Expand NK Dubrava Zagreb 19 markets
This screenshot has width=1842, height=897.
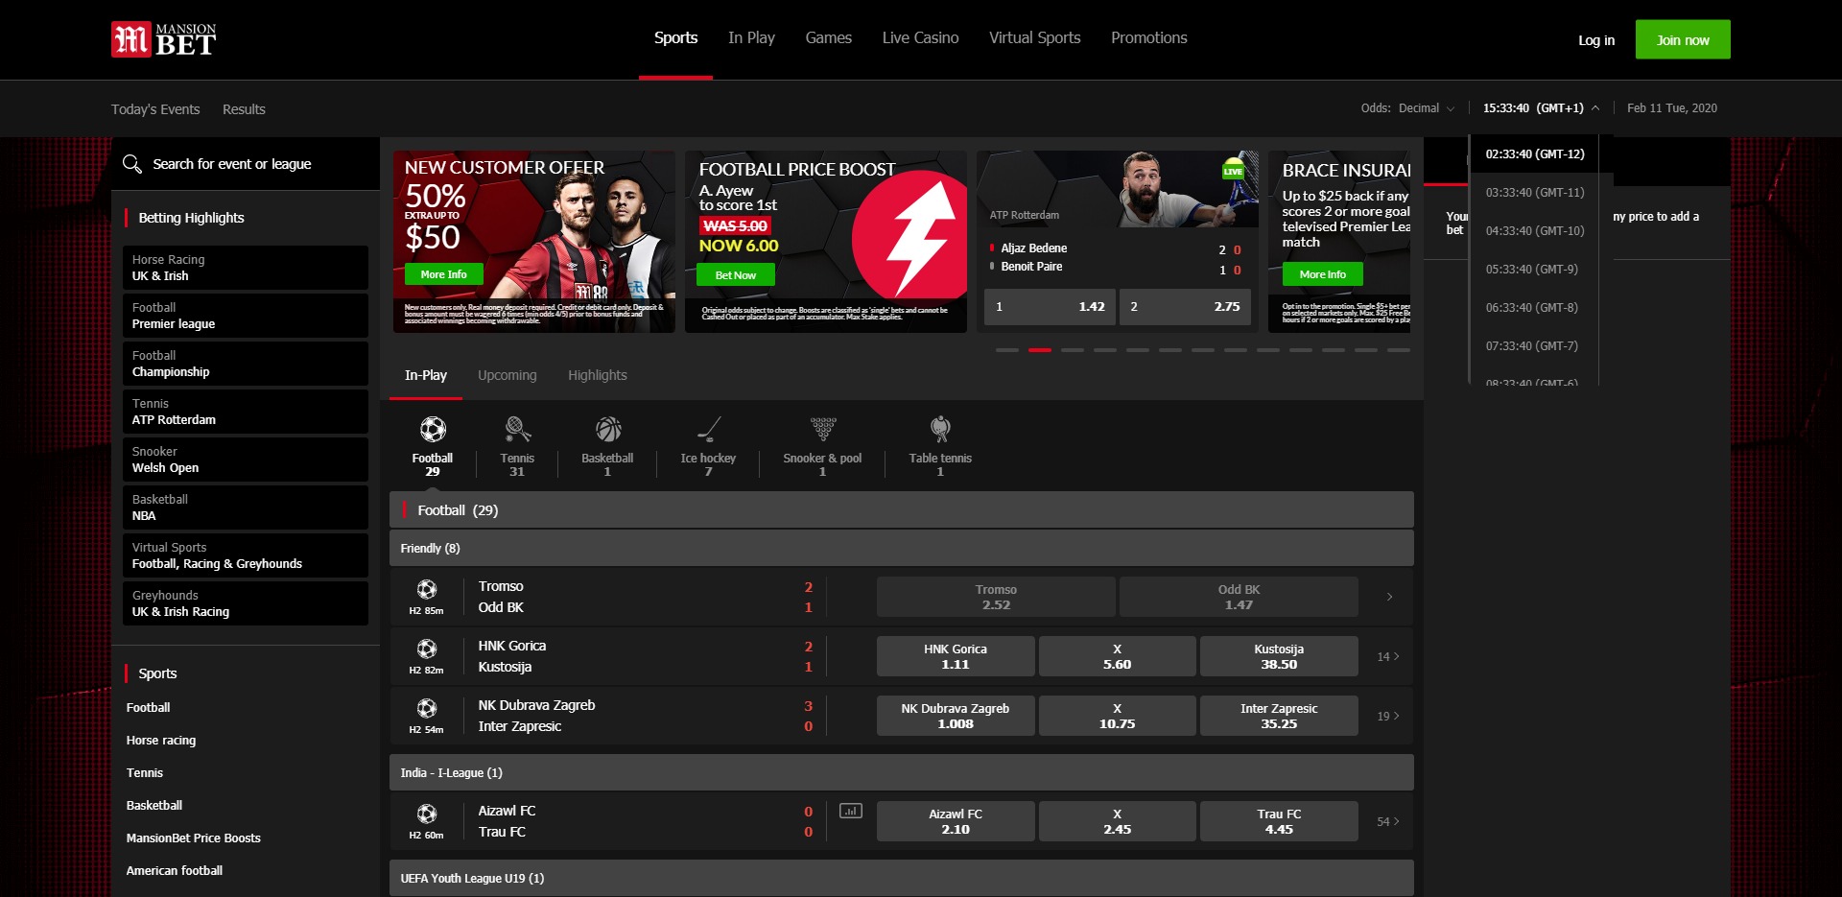(1388, 716)
